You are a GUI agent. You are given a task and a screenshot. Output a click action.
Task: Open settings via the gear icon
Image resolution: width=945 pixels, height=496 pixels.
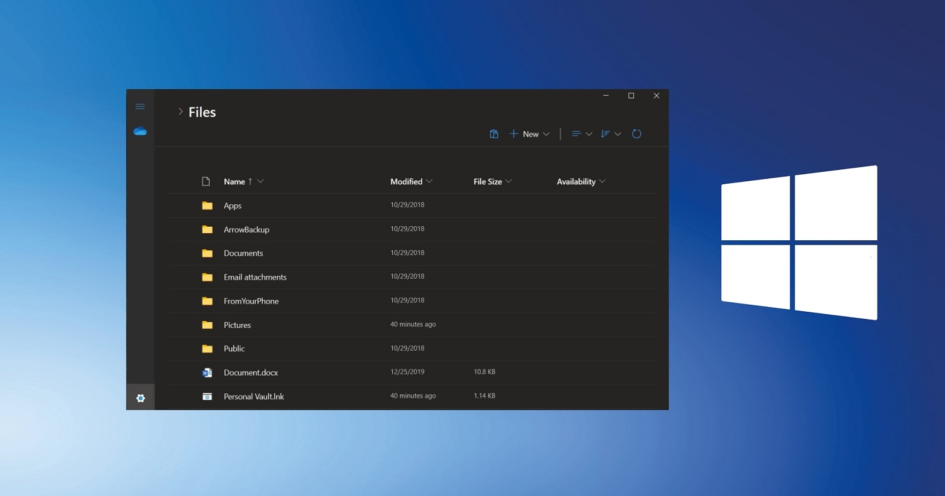[141, 398]
